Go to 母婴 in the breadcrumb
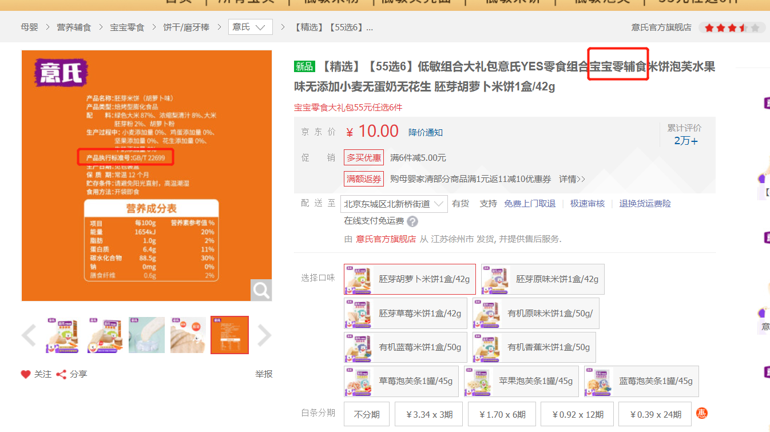 point(29,27)
